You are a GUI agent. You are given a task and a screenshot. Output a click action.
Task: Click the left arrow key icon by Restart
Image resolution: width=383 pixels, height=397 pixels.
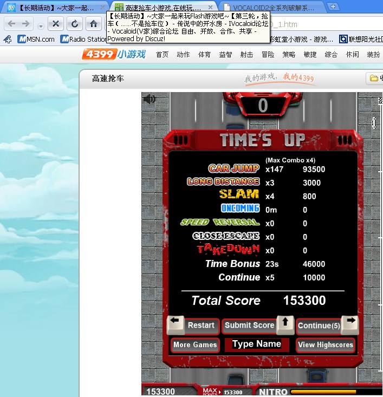[x=175, y=324]
